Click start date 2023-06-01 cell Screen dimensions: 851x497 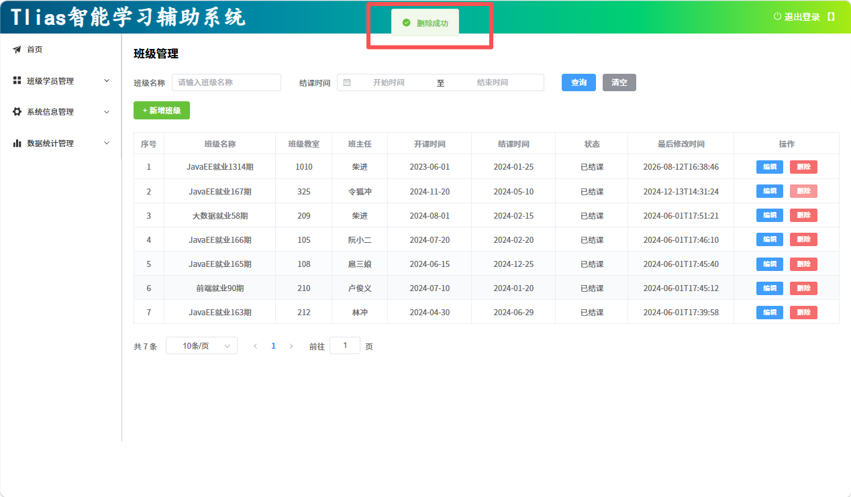tap(430, 167)
